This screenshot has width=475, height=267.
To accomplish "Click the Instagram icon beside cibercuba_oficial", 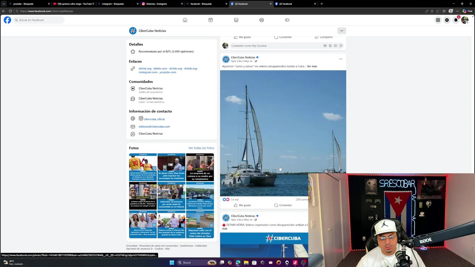I will [141, 118].
